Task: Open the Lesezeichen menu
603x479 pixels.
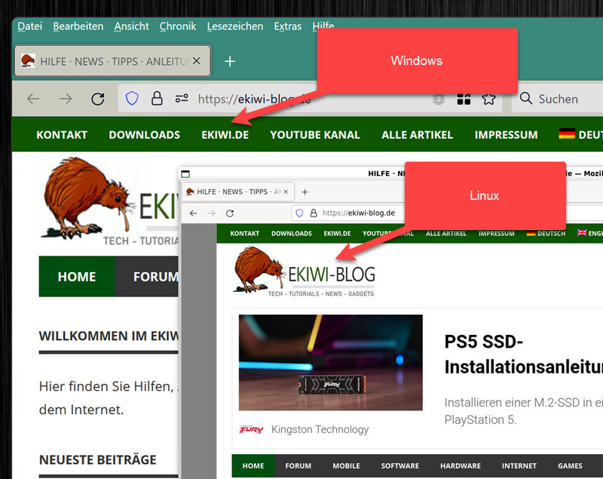Action: (x=235, y=26)
